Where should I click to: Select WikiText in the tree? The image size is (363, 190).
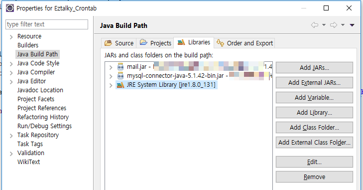pos(29,162)
